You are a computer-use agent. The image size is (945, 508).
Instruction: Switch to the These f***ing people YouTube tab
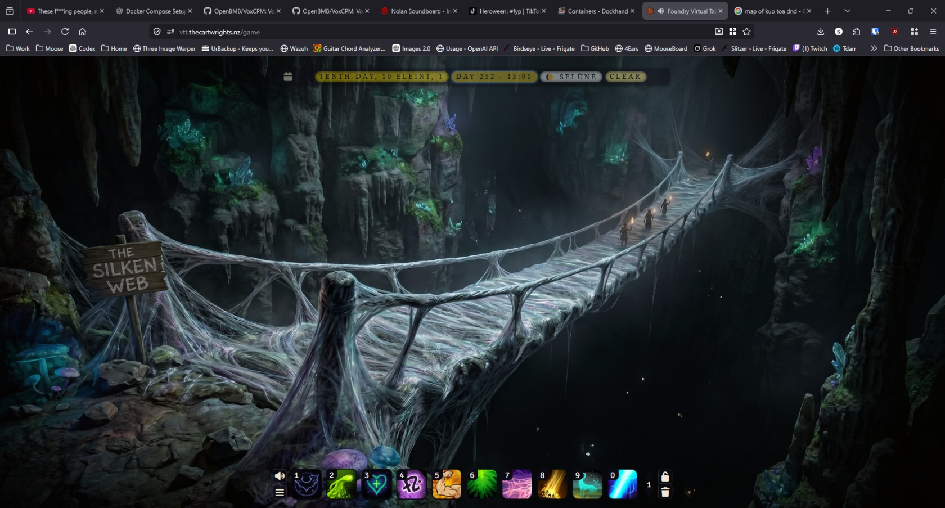click(65, 11)
